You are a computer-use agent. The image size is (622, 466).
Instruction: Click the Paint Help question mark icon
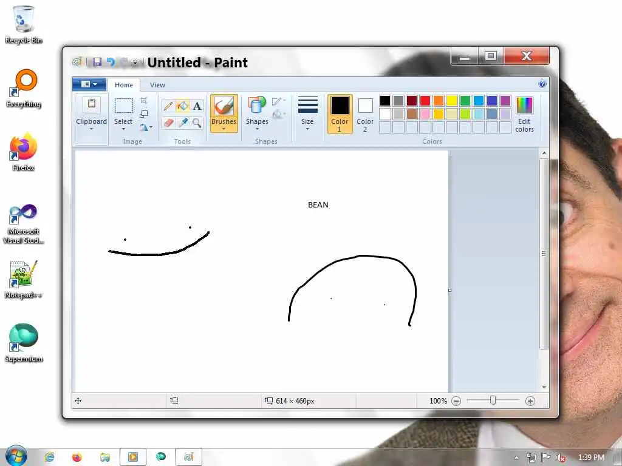tap(542, 84)
